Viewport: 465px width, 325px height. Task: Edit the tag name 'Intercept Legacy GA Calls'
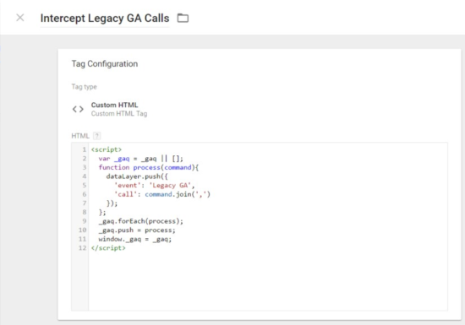[x=105, y=19]
